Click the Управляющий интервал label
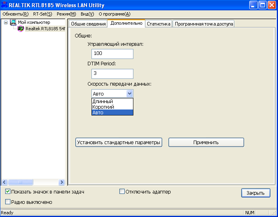 point(115,44)
